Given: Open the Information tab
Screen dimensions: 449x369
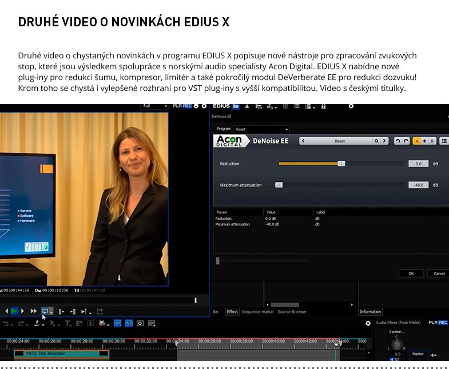Looking at the screenshot, I should click(x=370, y=312).
